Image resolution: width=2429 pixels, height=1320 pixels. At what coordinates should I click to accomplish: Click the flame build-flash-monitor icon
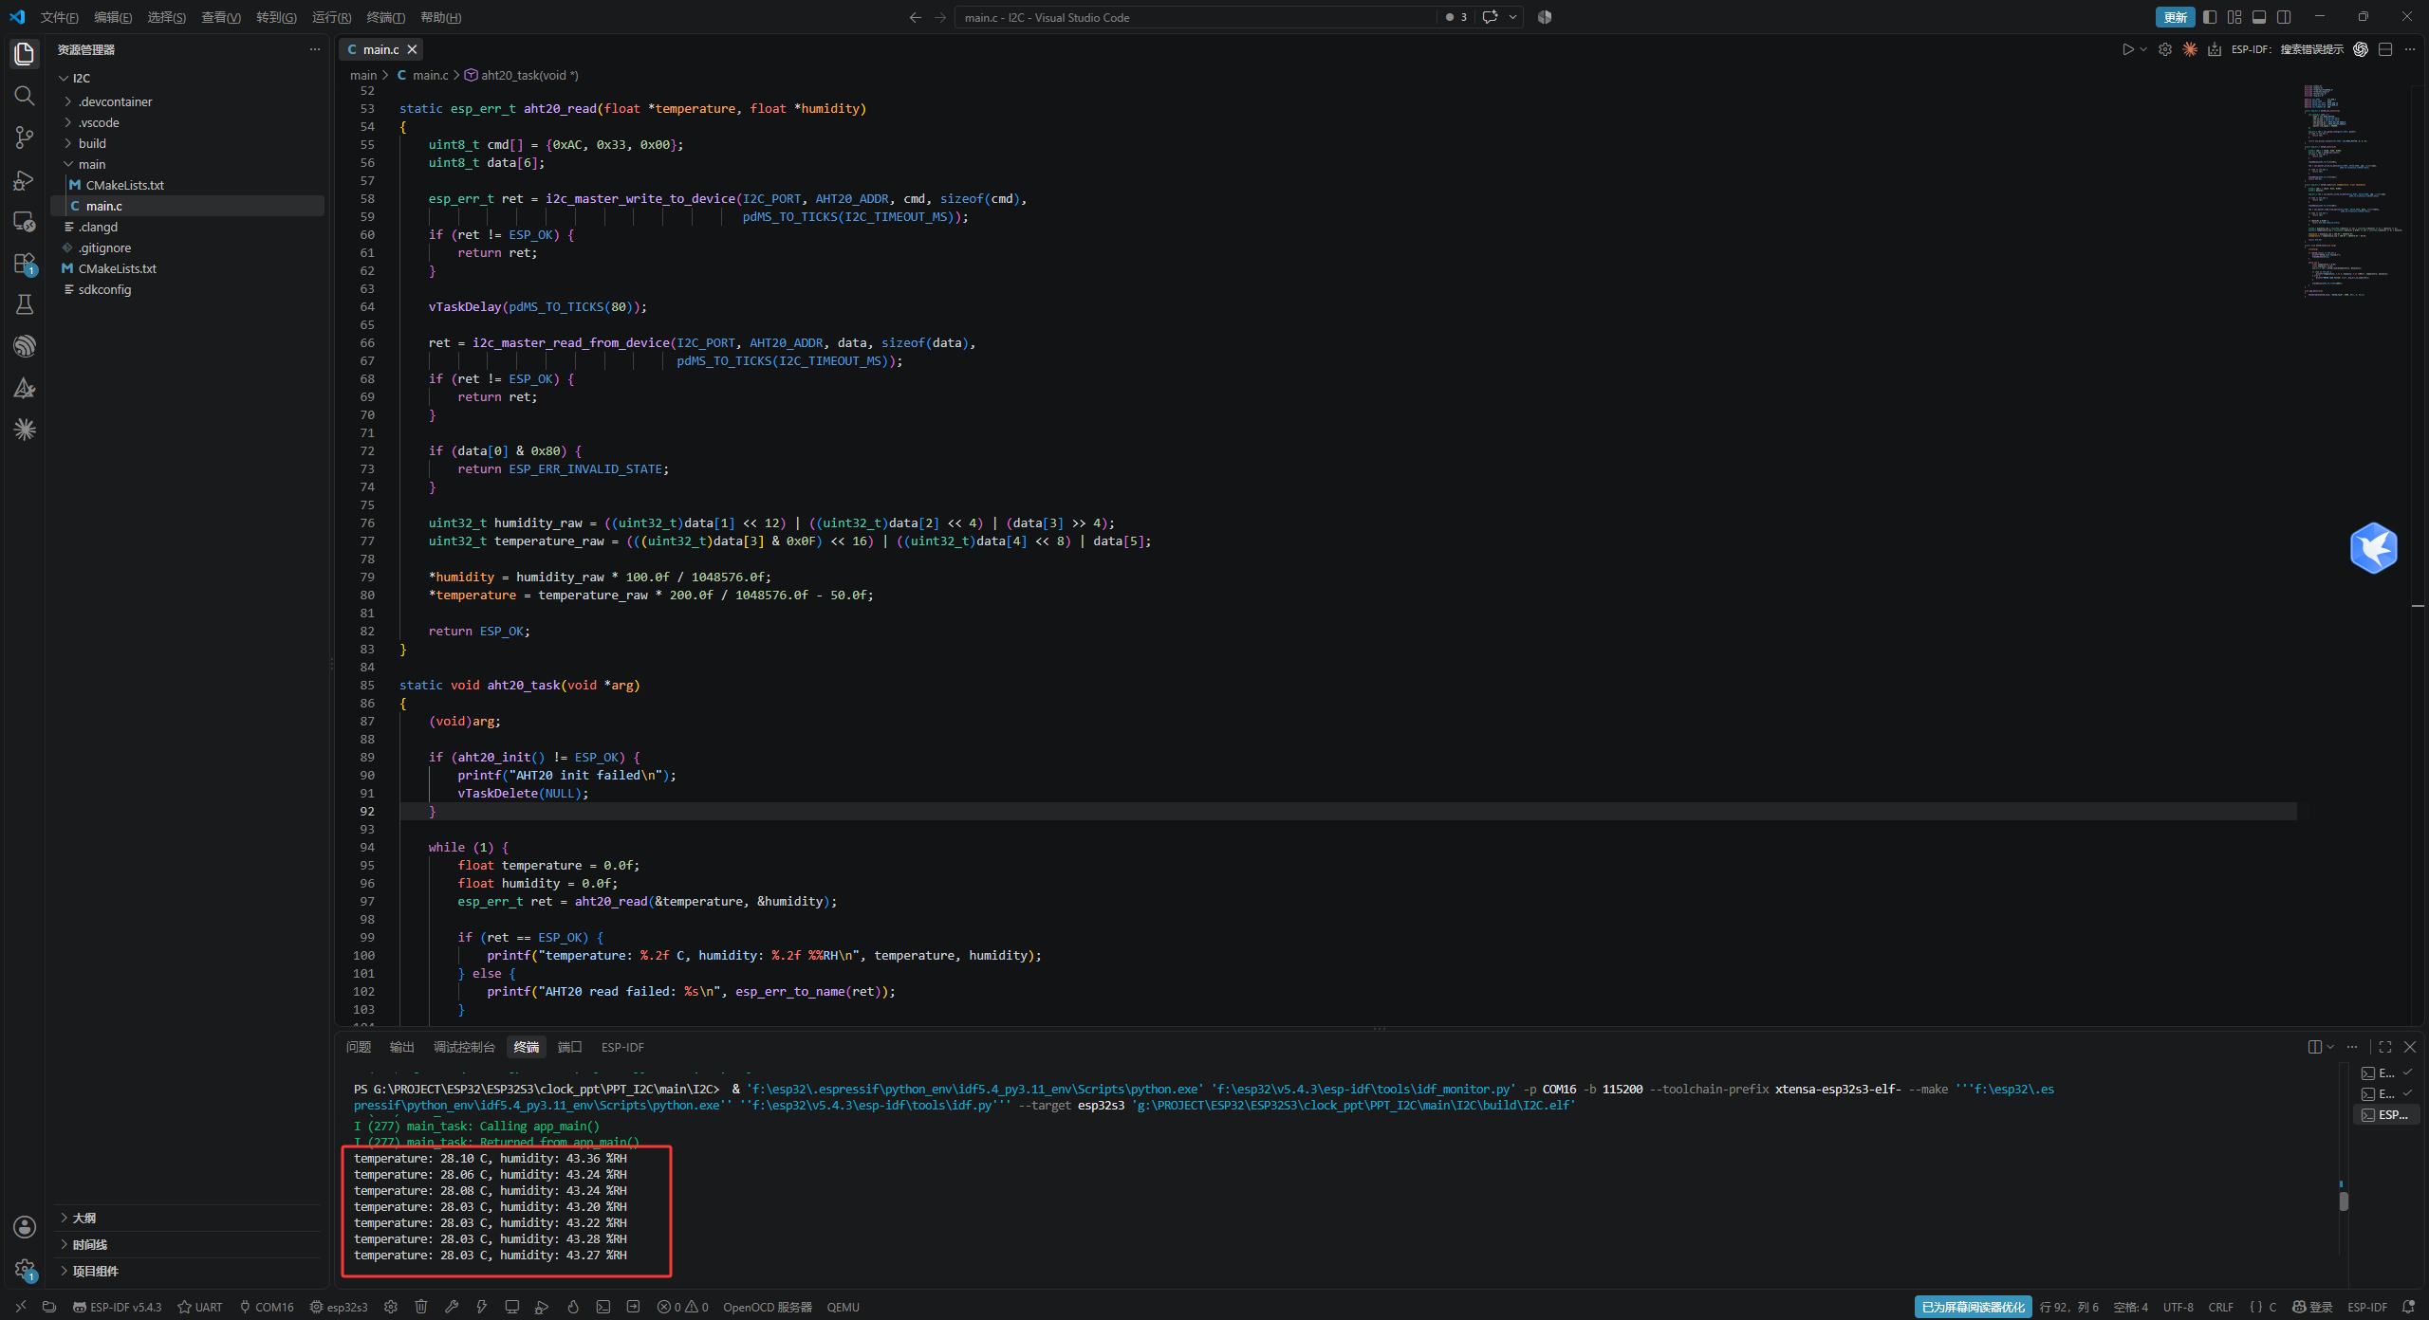pos(573,1307)
